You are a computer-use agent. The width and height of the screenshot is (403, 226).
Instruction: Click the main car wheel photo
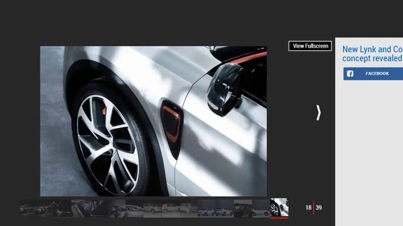click(x=154, y=121)
